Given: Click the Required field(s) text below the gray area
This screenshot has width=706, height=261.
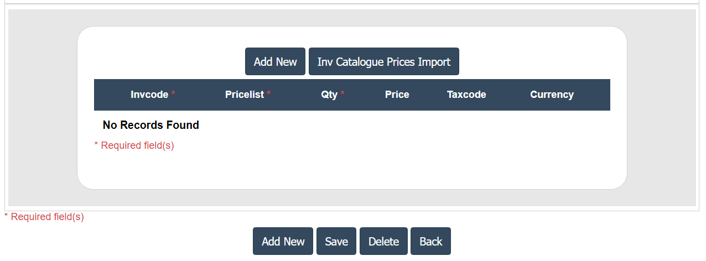Looking at the screenshot, I should coord(47,217).
